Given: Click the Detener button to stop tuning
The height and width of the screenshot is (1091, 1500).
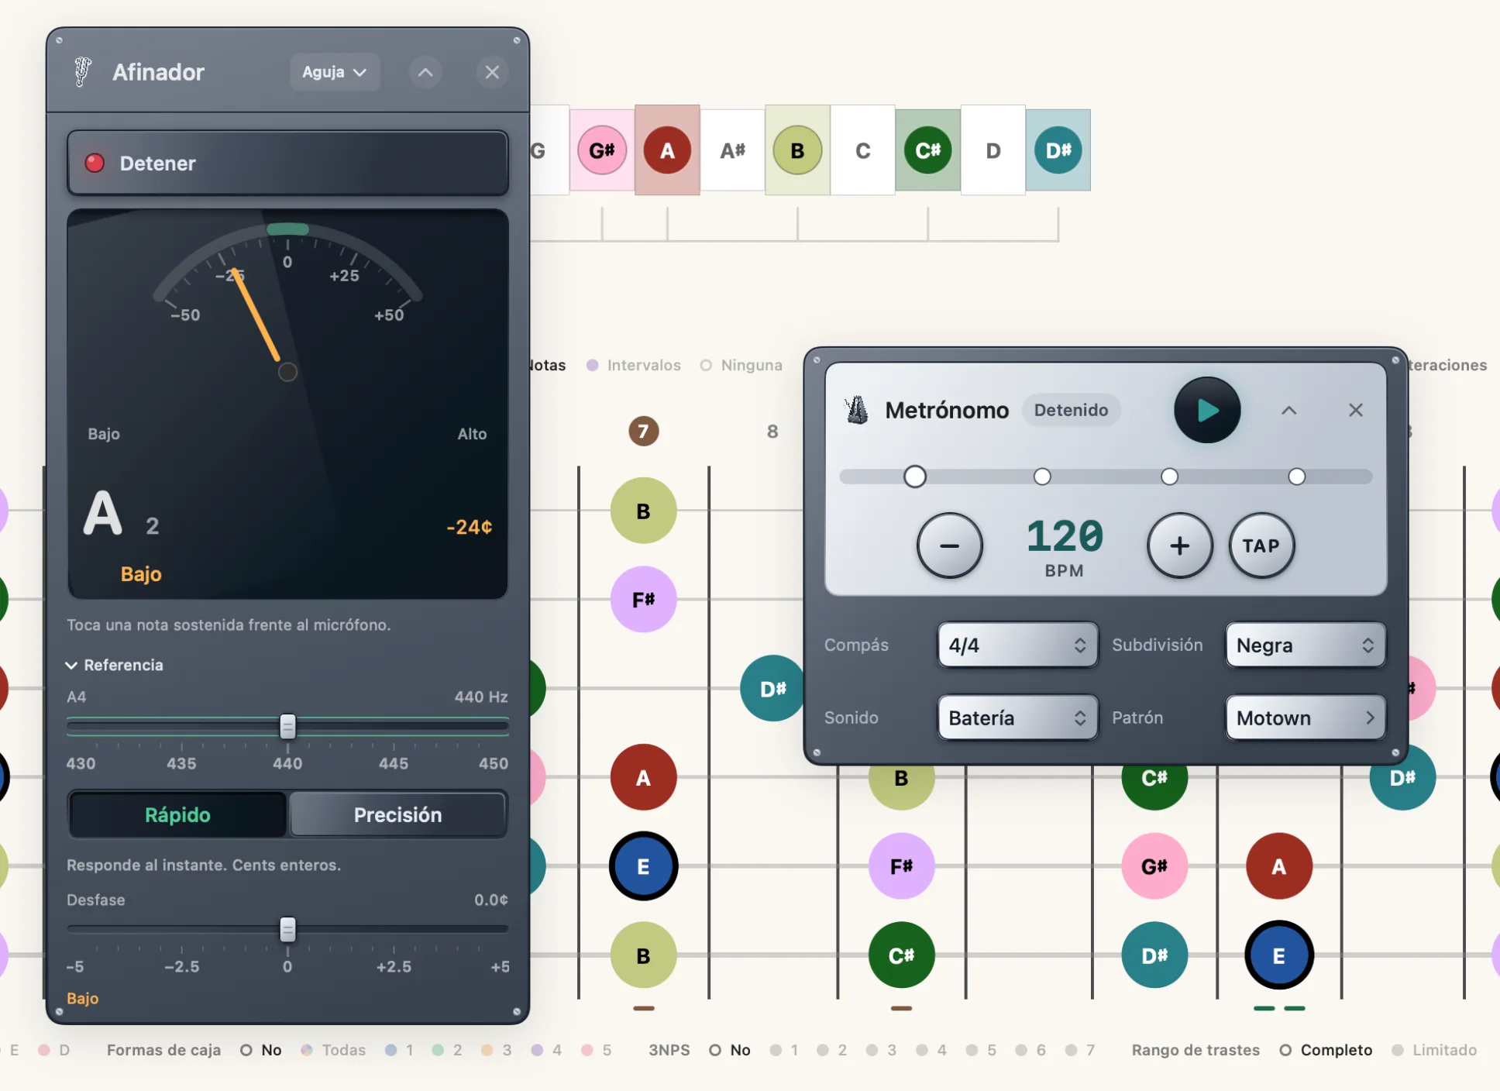Looking at the screenshot, I should (x=288, y=163).
